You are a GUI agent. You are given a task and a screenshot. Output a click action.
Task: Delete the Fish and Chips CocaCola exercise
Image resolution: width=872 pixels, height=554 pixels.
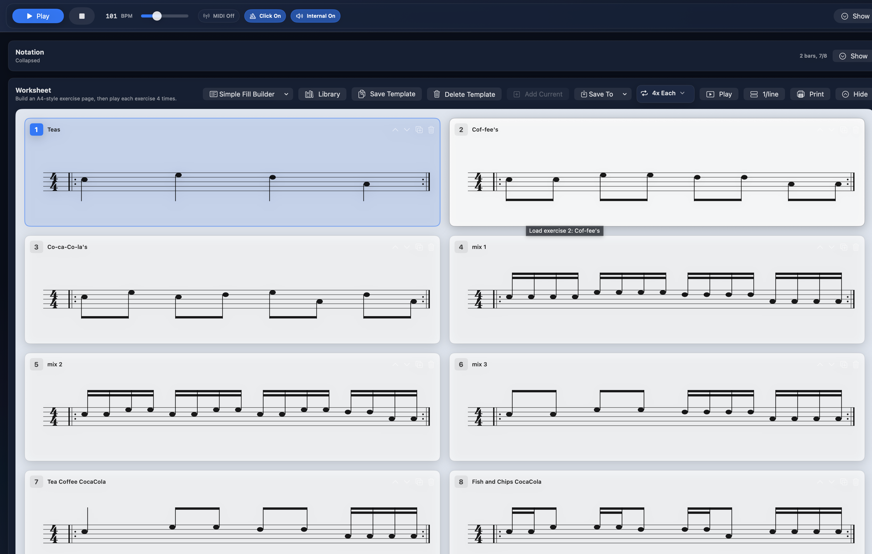[856, 482]
